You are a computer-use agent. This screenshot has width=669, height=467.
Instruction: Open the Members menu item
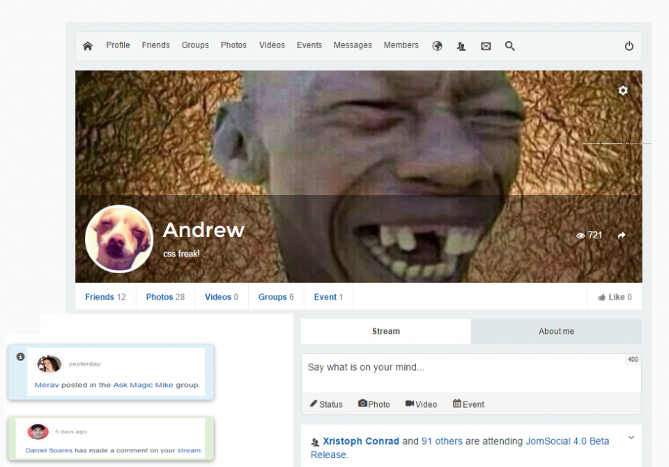click(401, 45)
